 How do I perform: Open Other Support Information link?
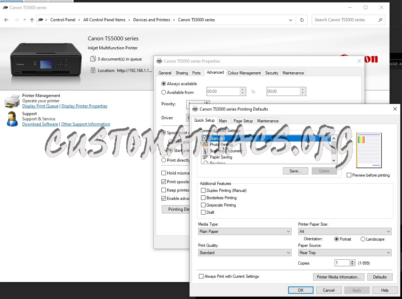86,124
